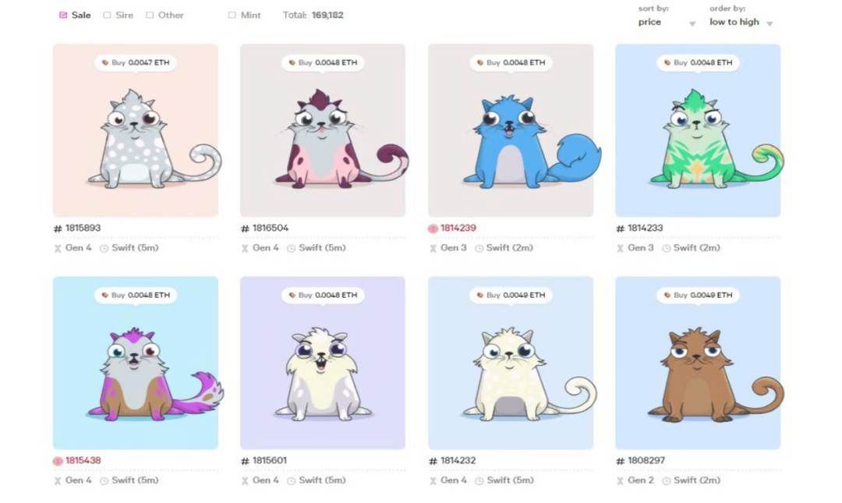842x503 pixels.
Task: Click the clock cooldown icon for kitty 1816504
Action: coord(291,248)
